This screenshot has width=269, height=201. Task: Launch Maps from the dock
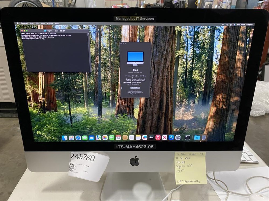(98, 138)
